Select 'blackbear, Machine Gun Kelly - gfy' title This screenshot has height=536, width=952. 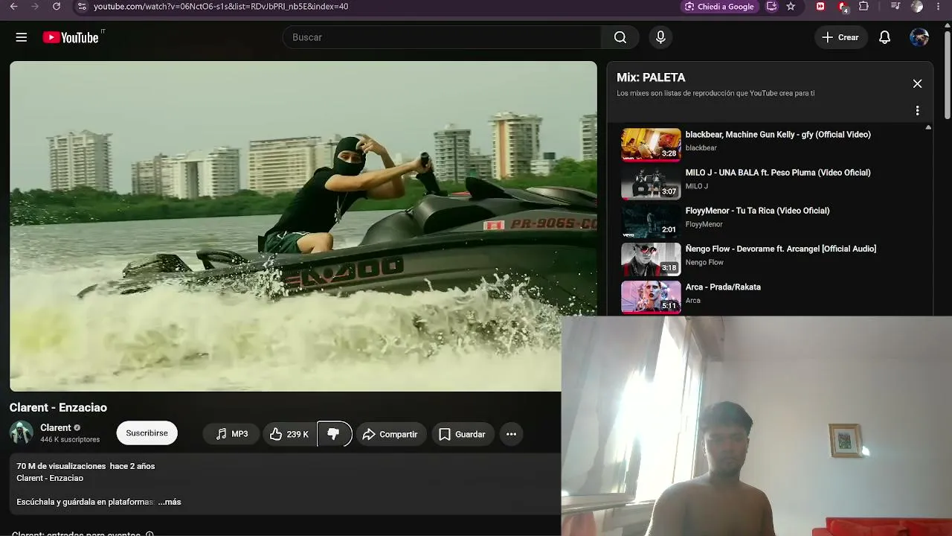pos(778,135)
